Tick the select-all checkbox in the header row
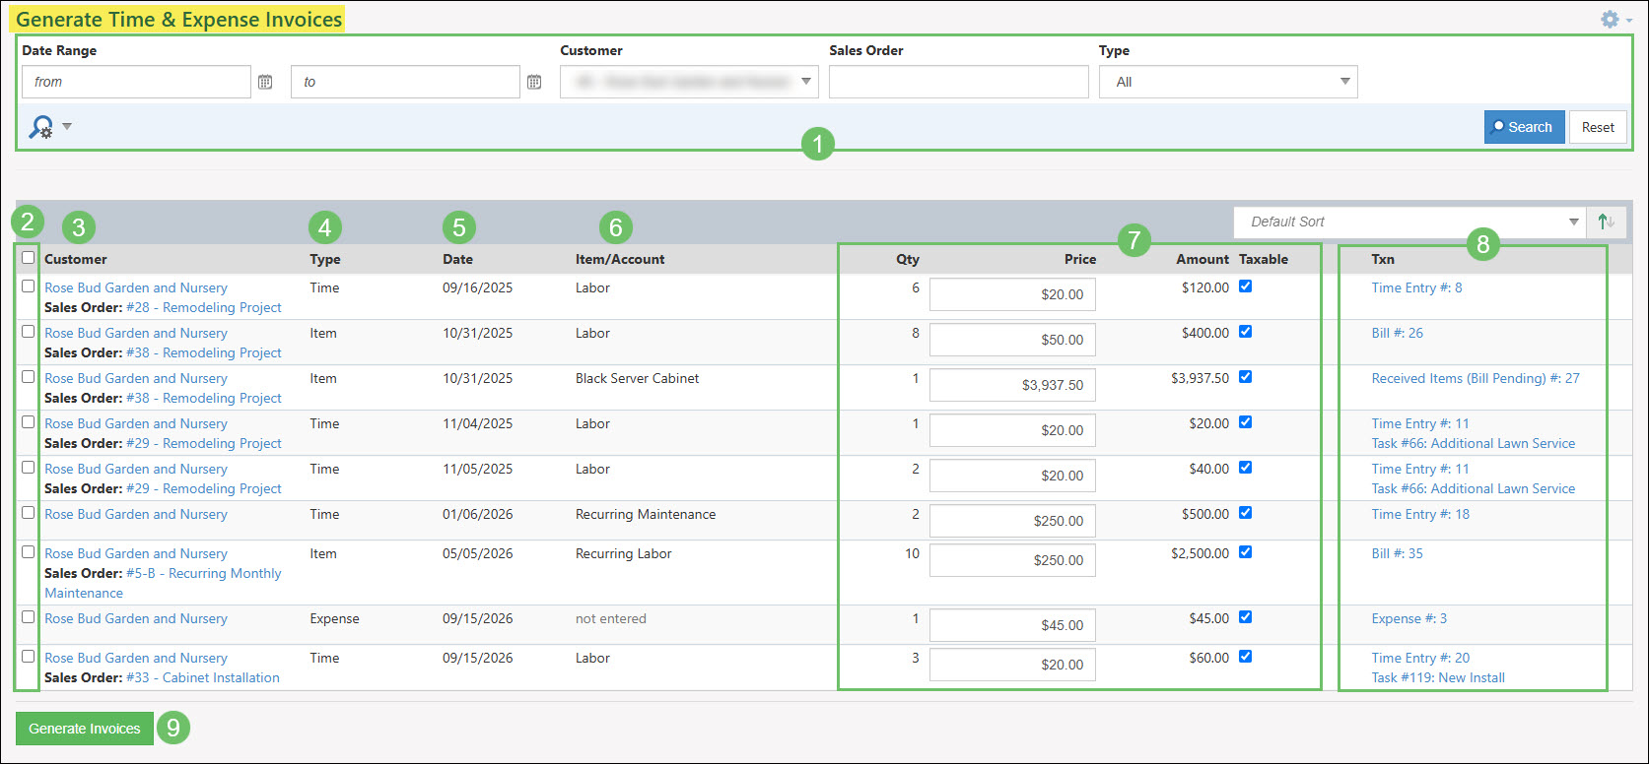Screen dimensions: 1649x764 29,258
